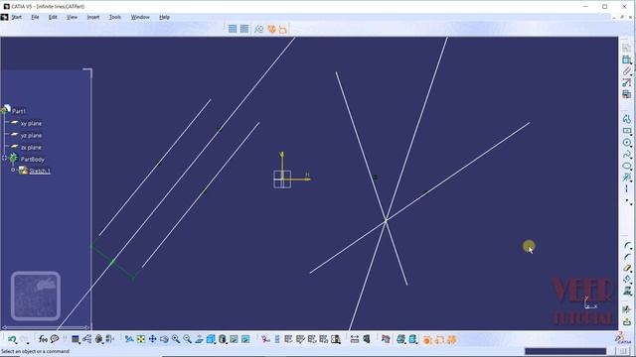Open Undo history dropdown arrow
636x357 pixels.
click(x=16, y=344)
